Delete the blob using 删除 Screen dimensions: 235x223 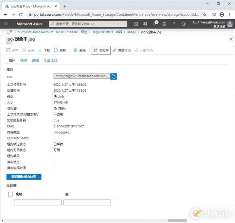click(80, 50)
